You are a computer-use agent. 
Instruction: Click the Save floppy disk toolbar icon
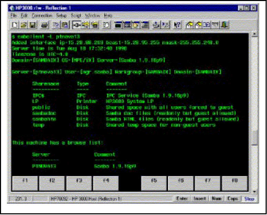(x=33, y=25)
